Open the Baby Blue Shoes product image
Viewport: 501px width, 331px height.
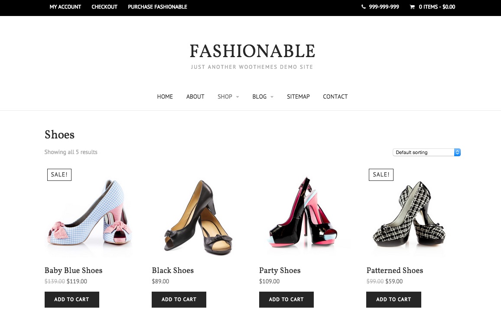point(89,213)
